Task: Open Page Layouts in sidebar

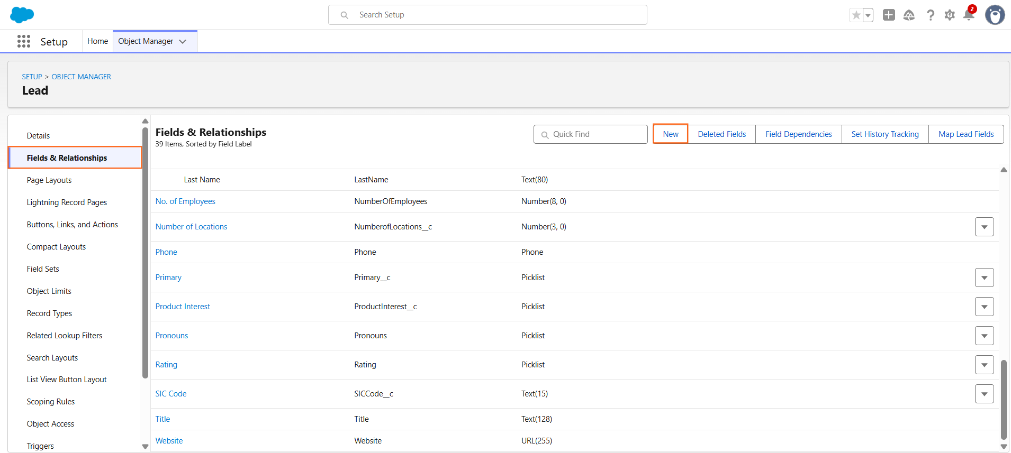Action: pyautogui.click(x=49, y=180)
